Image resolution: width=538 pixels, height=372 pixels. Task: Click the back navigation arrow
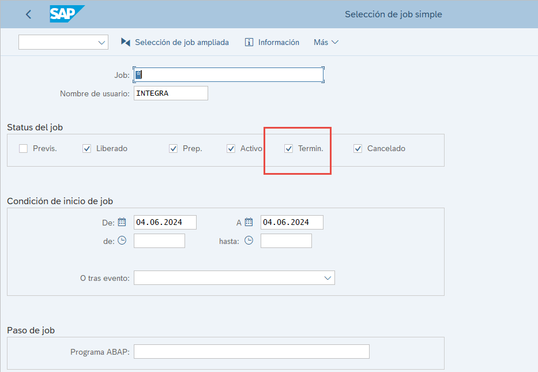point(28,14)
